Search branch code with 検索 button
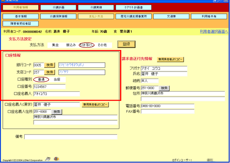Screen dimensions: 230x163 (50, 72)
